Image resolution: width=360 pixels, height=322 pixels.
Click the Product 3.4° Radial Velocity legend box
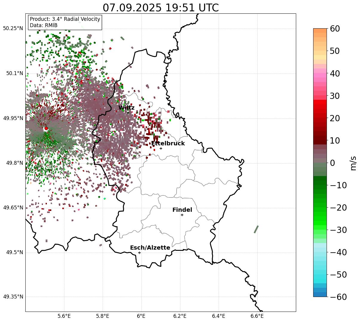(65, 22)
